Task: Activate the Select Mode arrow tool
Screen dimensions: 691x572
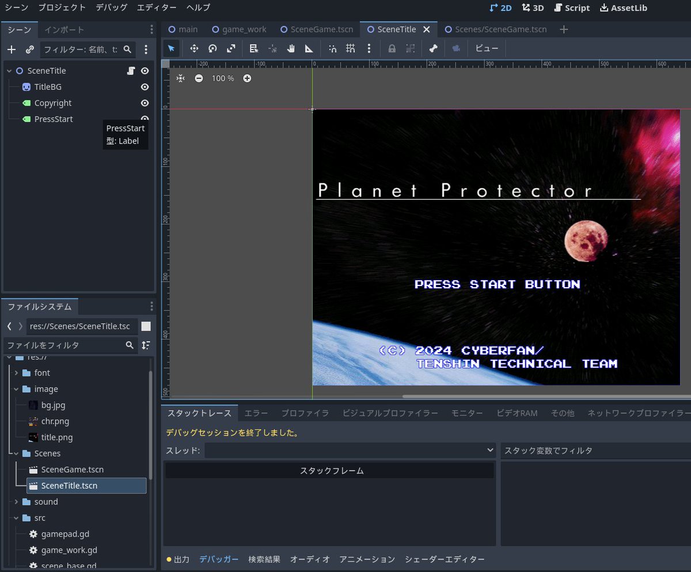Action: (171, 48)
